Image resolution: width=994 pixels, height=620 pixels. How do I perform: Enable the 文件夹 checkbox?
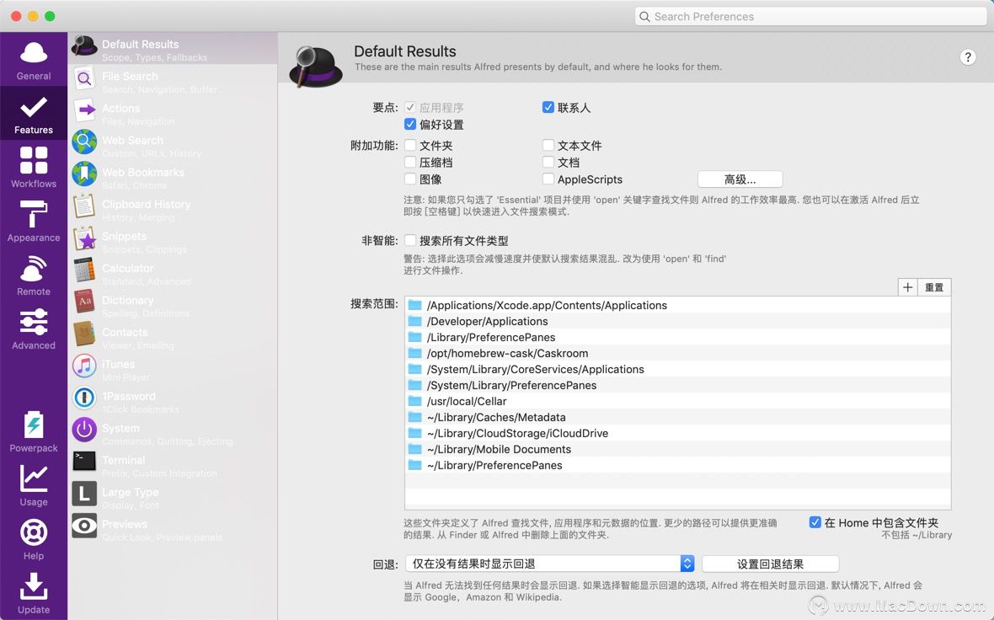click(410, 145)
